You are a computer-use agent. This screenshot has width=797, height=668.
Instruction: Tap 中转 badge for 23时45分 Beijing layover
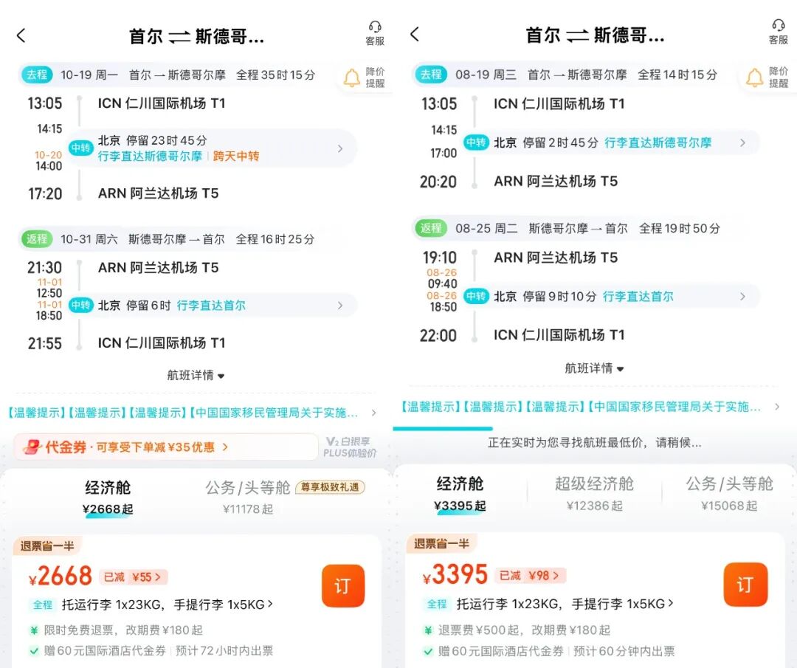pyautogui.click(x=81, y=148)
